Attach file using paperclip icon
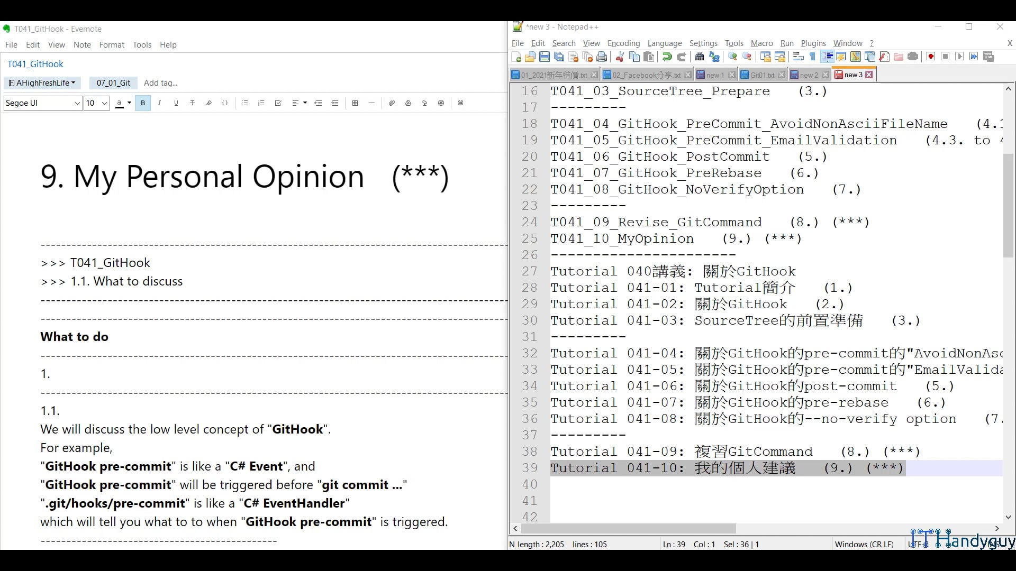The image size is (1016, 571). 392,103
